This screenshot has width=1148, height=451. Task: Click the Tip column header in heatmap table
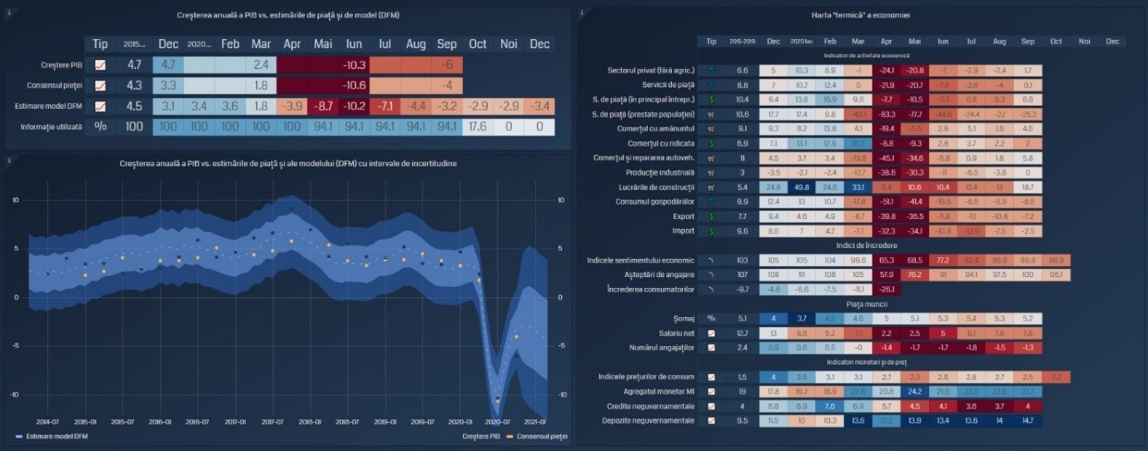[x=711, y=41]
